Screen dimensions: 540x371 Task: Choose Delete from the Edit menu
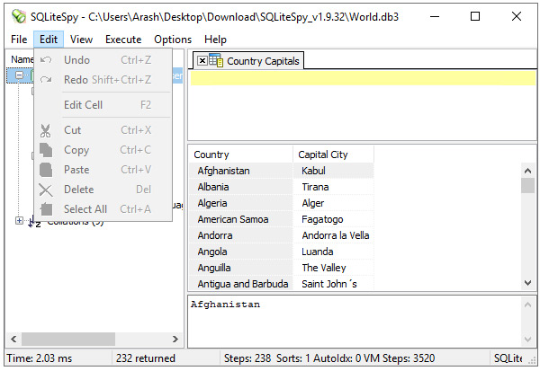tap(103, 190)
